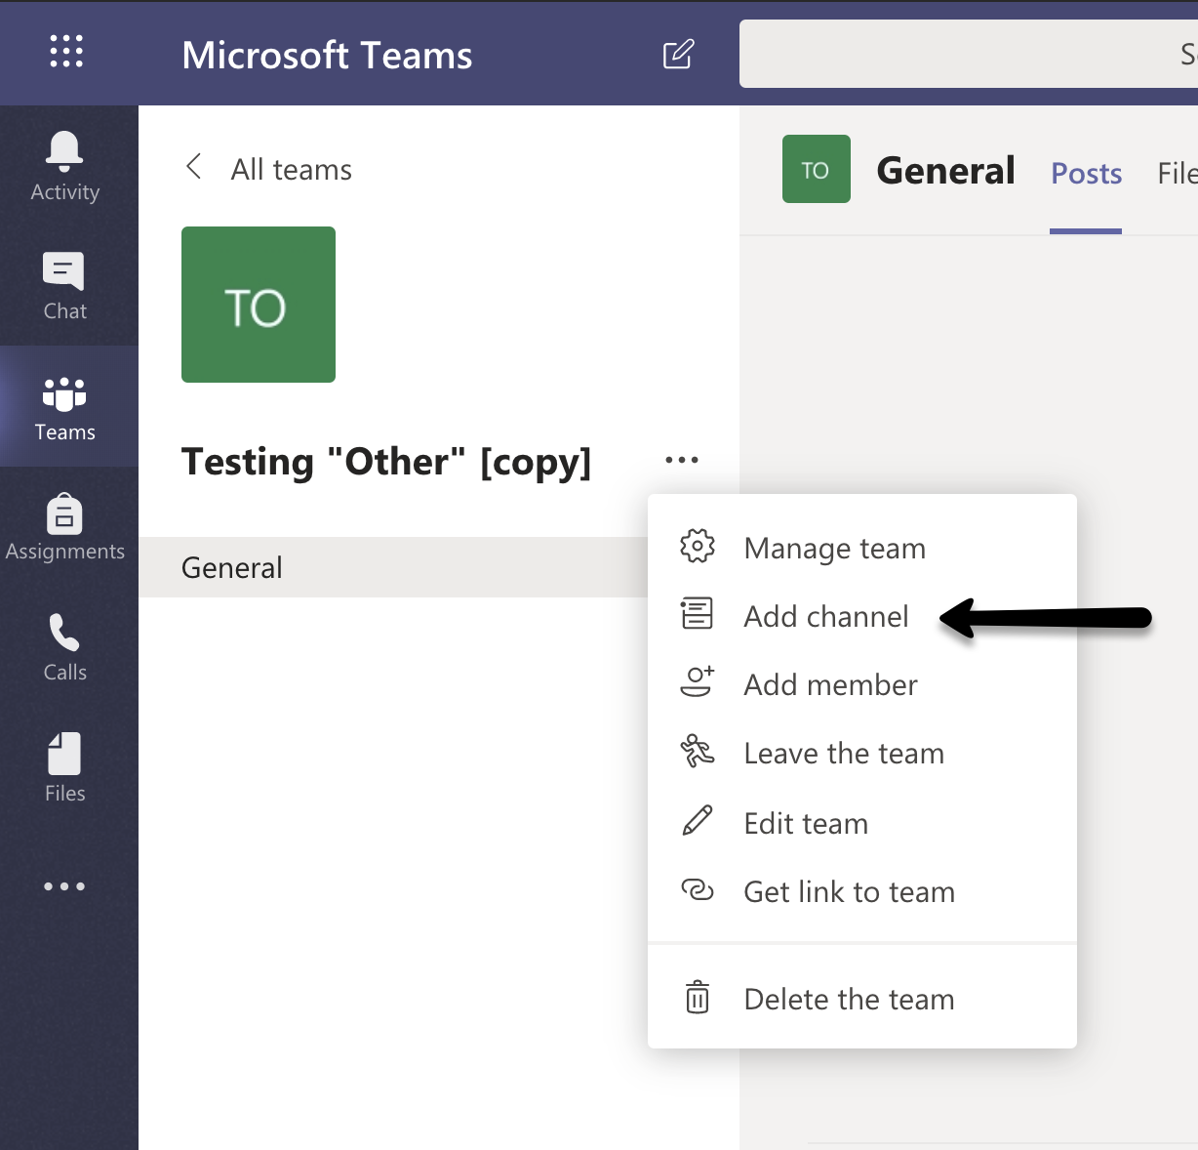Open Assignments in the left rail
Image resolution: width=1198 pixels, height=1150 pixels.
coord(65,528)
